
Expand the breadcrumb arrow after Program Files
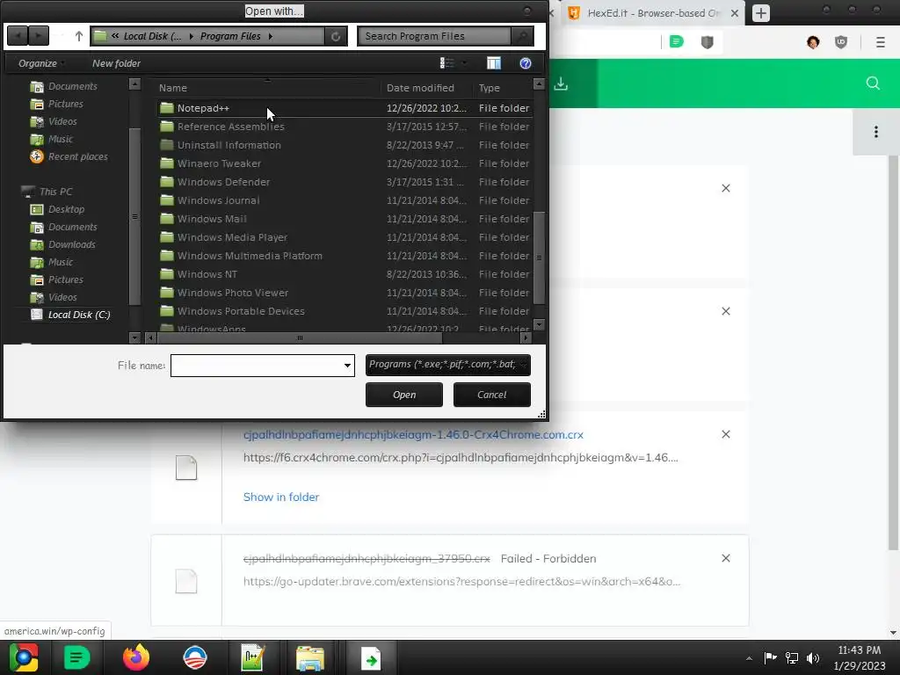271,36
